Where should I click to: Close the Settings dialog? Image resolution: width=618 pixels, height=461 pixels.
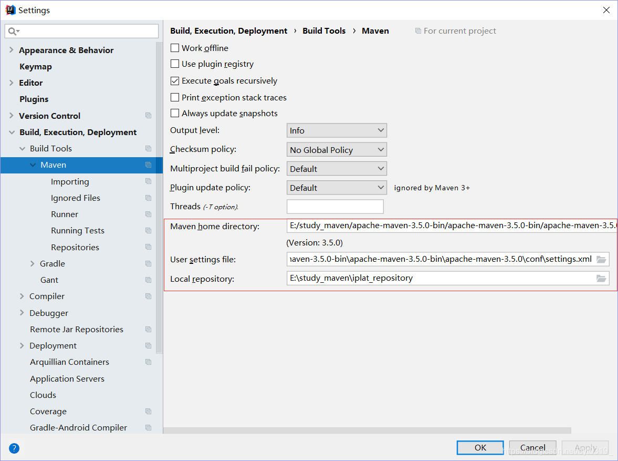pyautogui.click(x=606, y=10)
